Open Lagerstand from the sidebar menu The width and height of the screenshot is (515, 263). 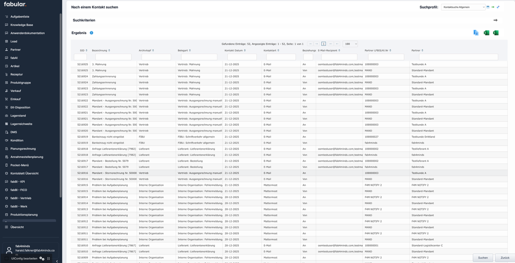(x=18, y=116)
